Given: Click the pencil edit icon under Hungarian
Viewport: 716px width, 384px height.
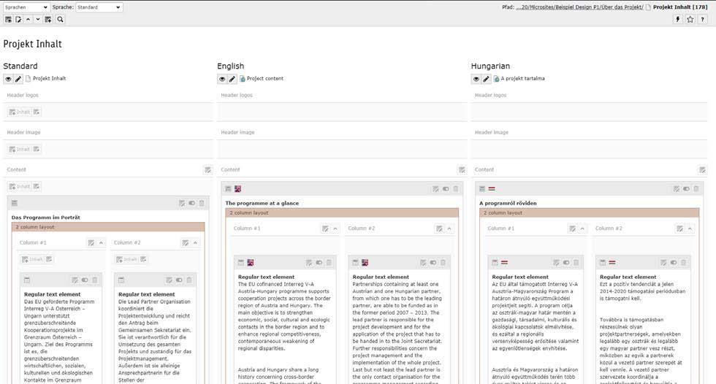Looking at the screenshot, I should pos(487,79).
